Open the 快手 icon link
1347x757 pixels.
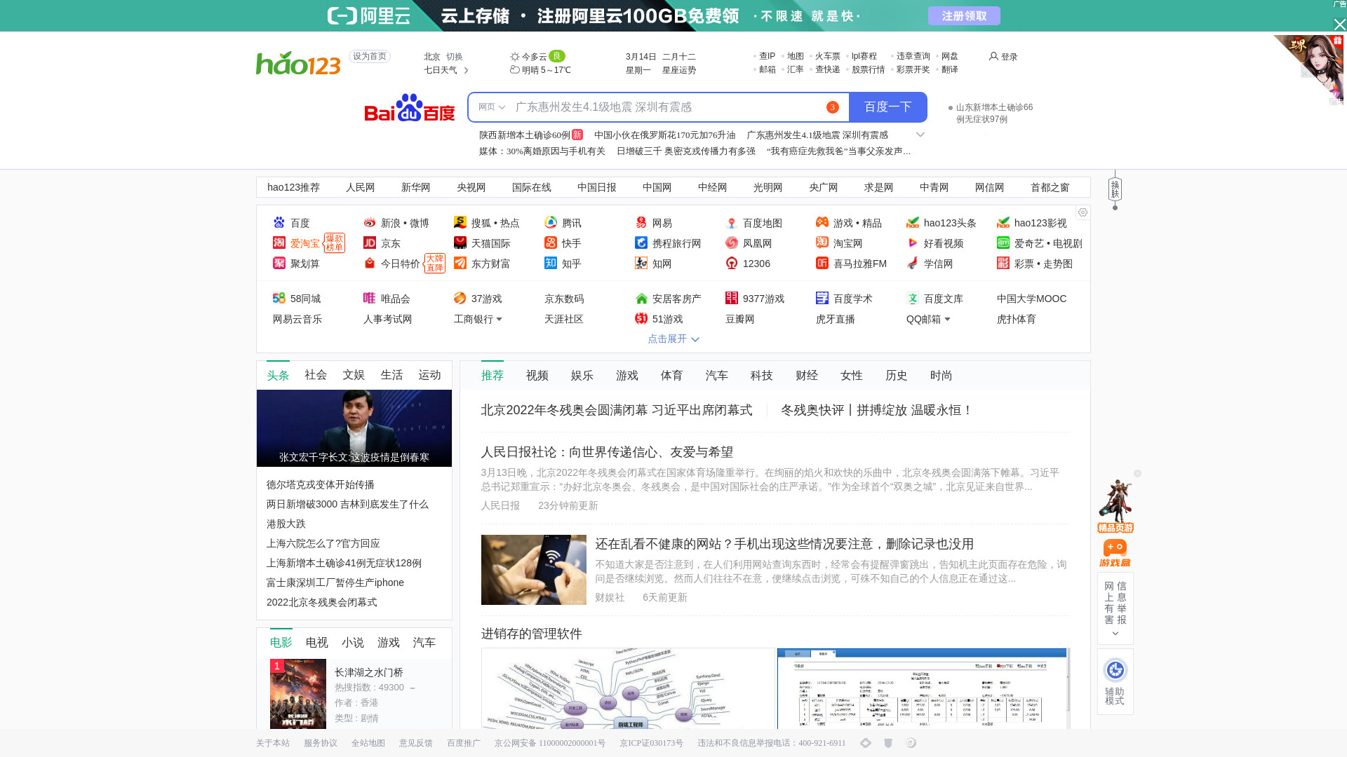(x=551, y=243)
